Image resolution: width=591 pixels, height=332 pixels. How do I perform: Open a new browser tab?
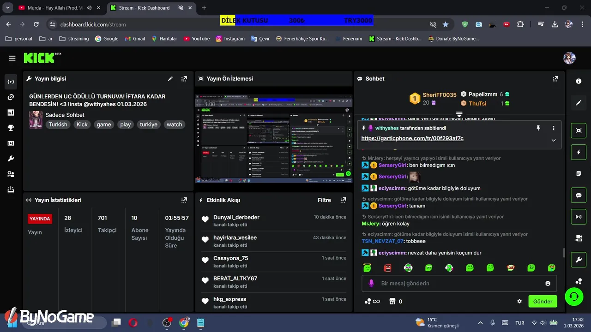click(204, 8)
